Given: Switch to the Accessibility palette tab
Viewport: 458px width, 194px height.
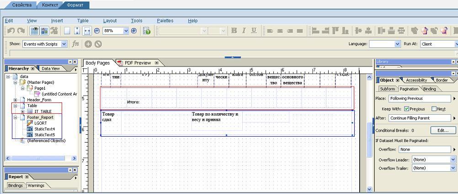Looking at the screenshot, I should [x=416, y=80].
